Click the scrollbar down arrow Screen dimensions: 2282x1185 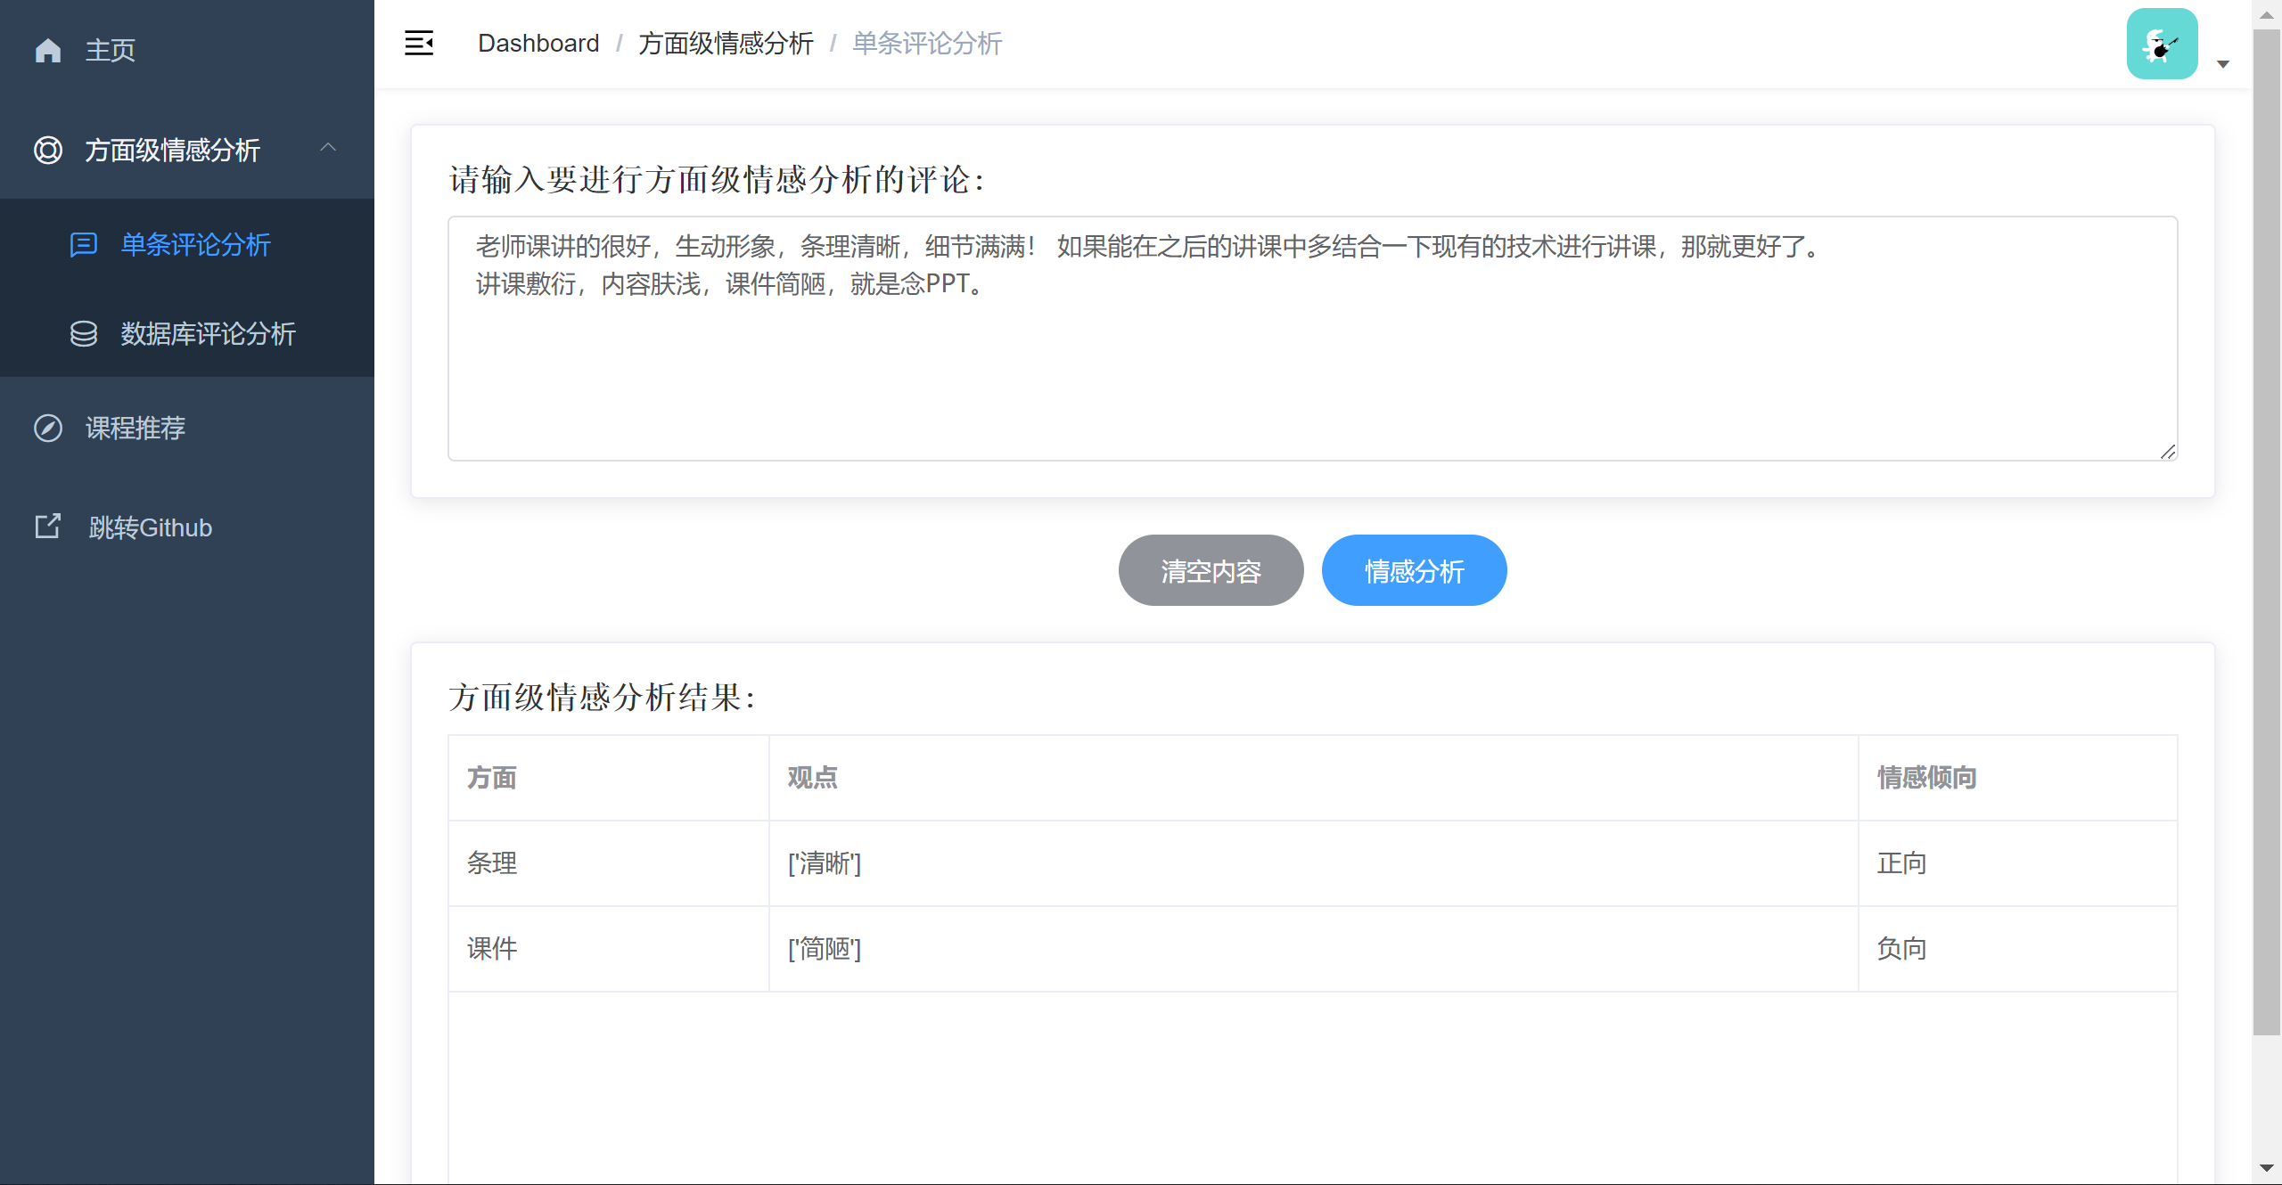click(x=2266, y=1167)
